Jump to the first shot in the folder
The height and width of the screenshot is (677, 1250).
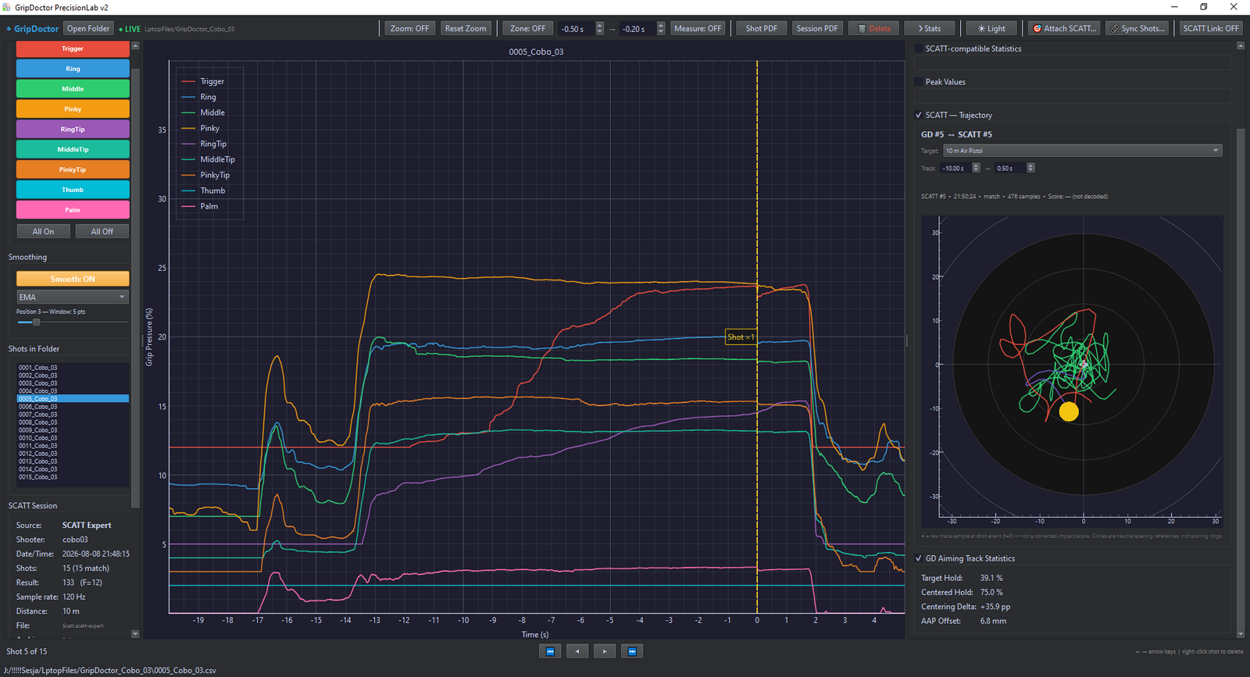[550, 651]
